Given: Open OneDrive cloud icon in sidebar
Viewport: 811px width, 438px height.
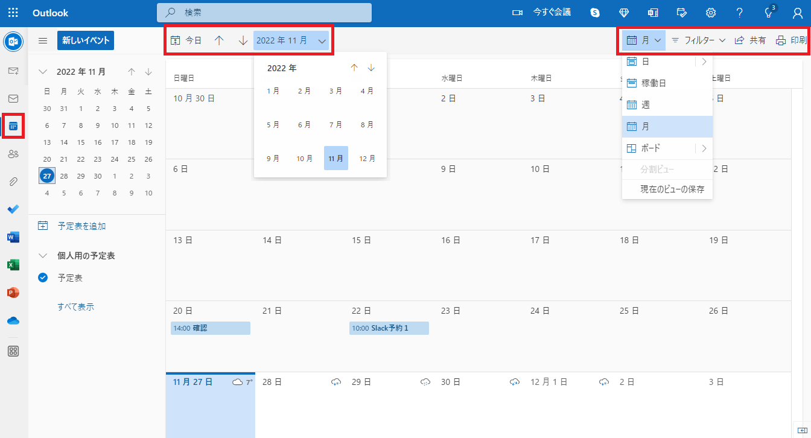Looking at the screenshot, I should [x=13, y=320].
